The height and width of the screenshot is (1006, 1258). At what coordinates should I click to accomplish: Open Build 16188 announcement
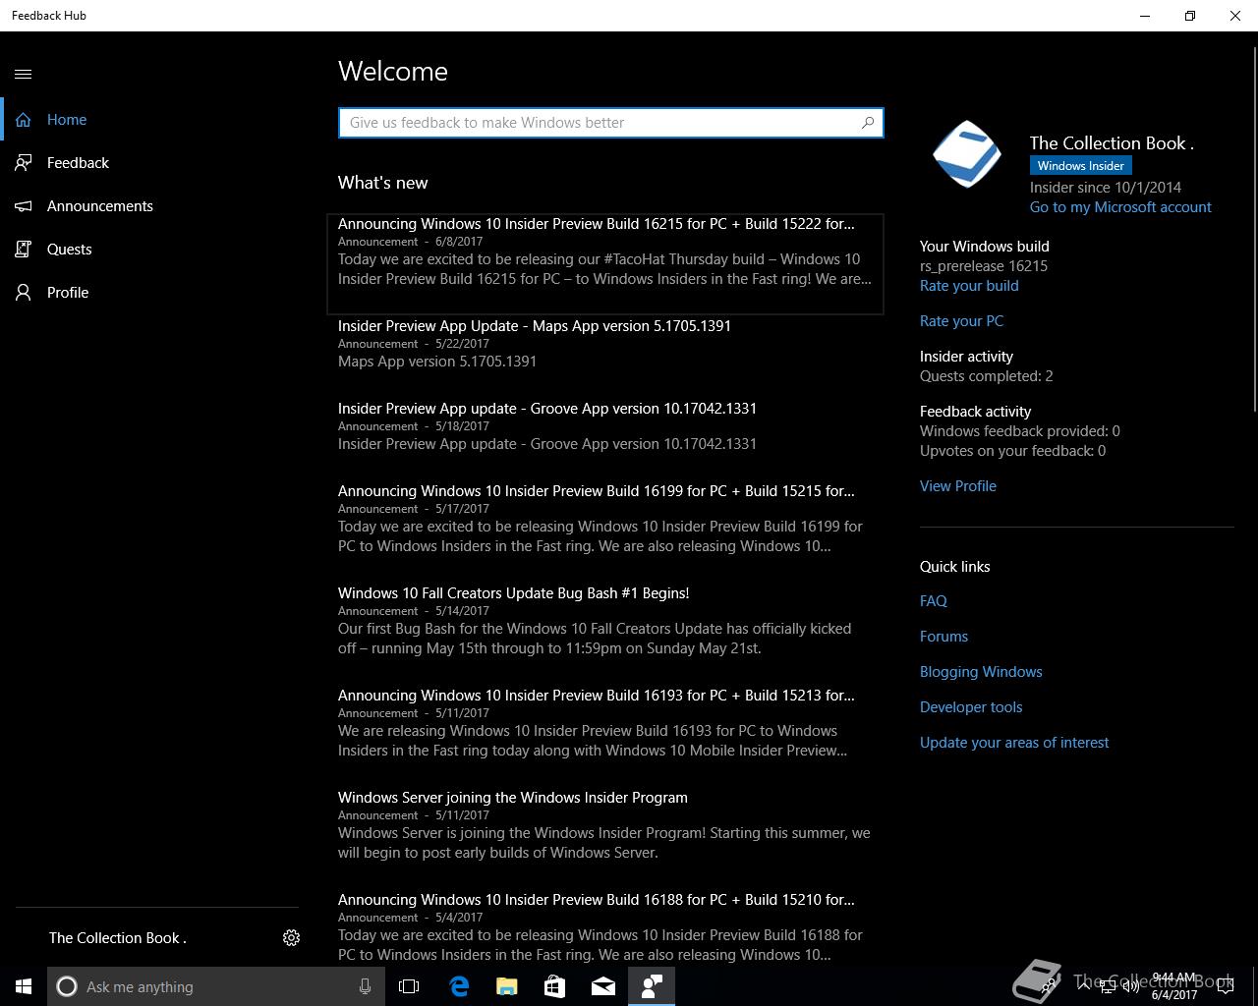605,927
